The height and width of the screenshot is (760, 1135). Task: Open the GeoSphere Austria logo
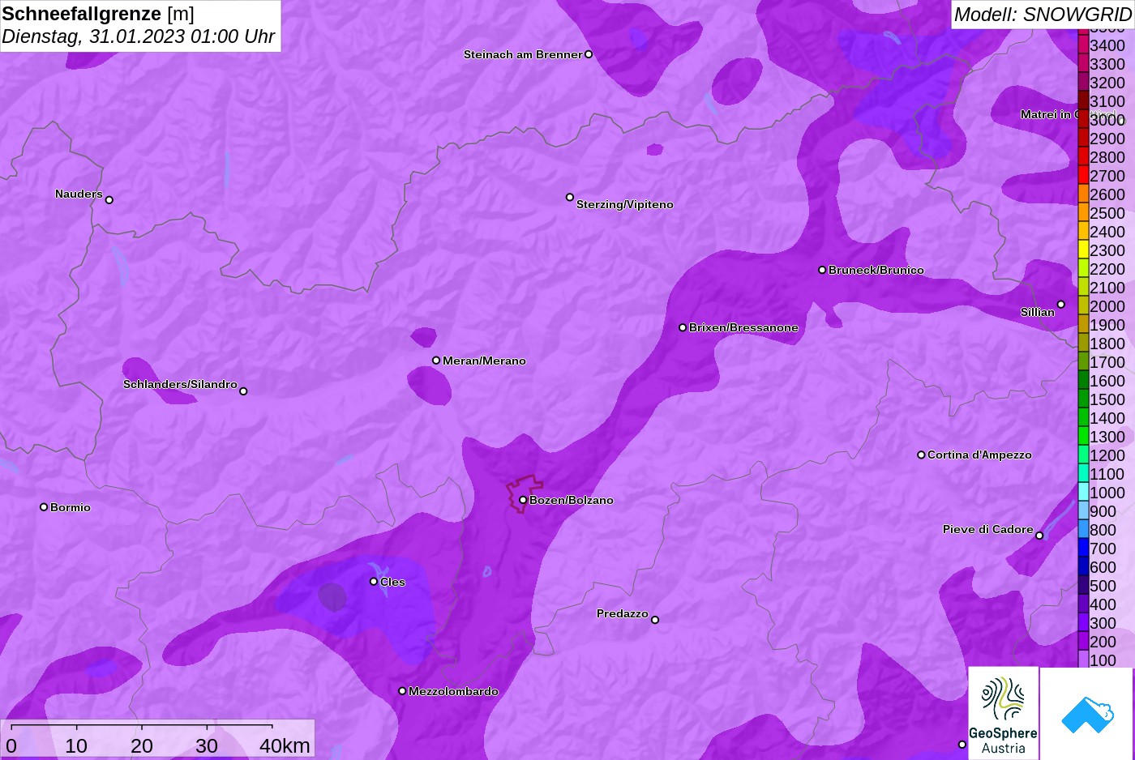(1004, 713)
